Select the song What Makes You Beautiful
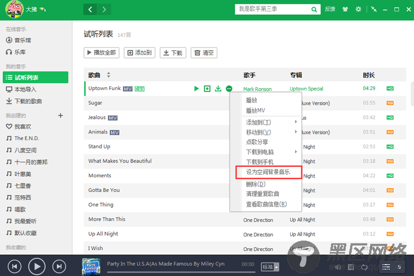The width and height of the screenshot is (414, 276). click(x=120, y=161)
